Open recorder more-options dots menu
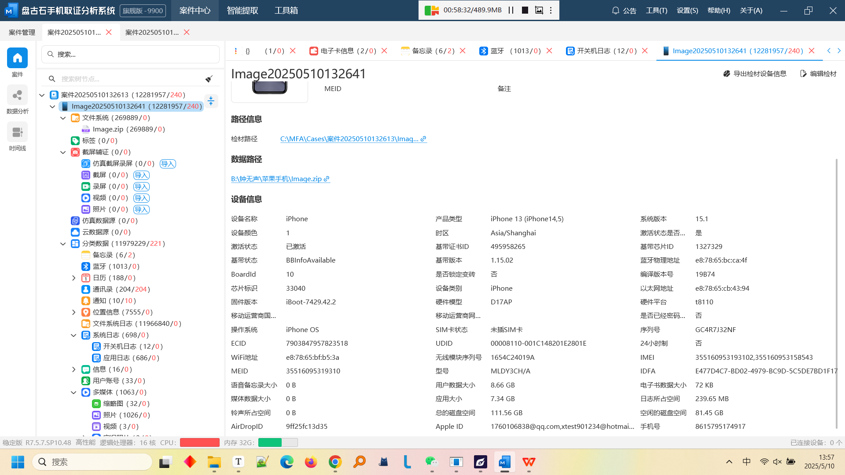Image resolution: width=845 pixels, height=475 pixels. 551,10
